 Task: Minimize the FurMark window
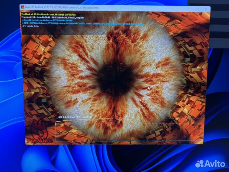click(188, 9)
